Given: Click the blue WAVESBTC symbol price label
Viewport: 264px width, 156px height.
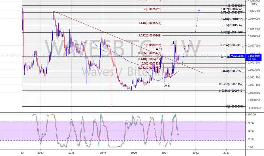Looking at the screenshot, I should point(237,56).
